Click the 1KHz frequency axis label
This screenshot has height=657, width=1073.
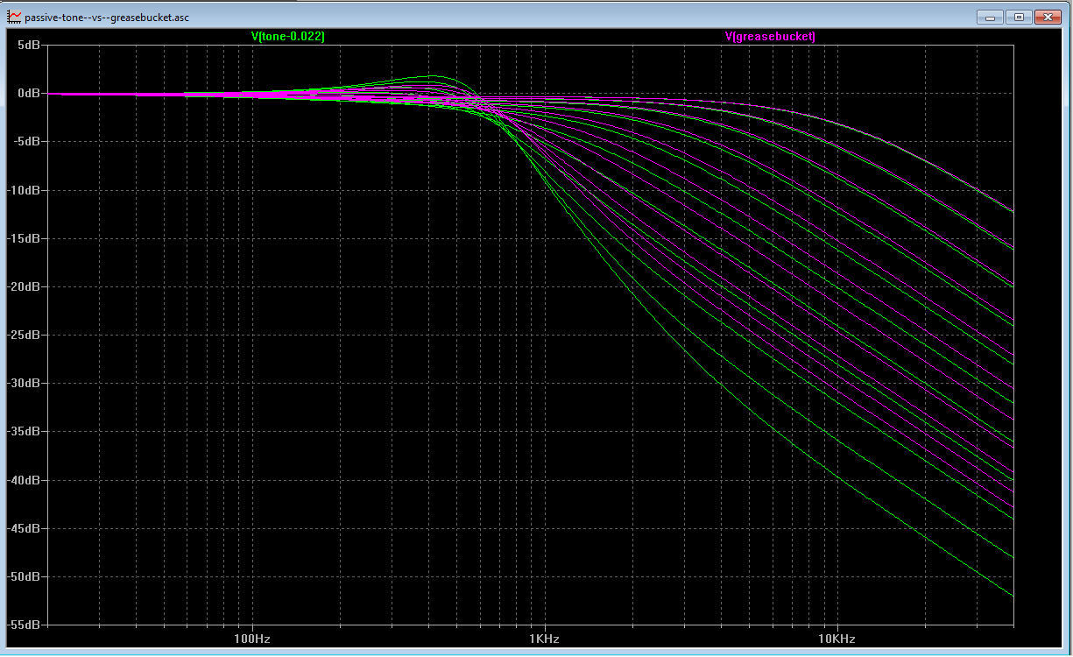(x=544, y=639)
